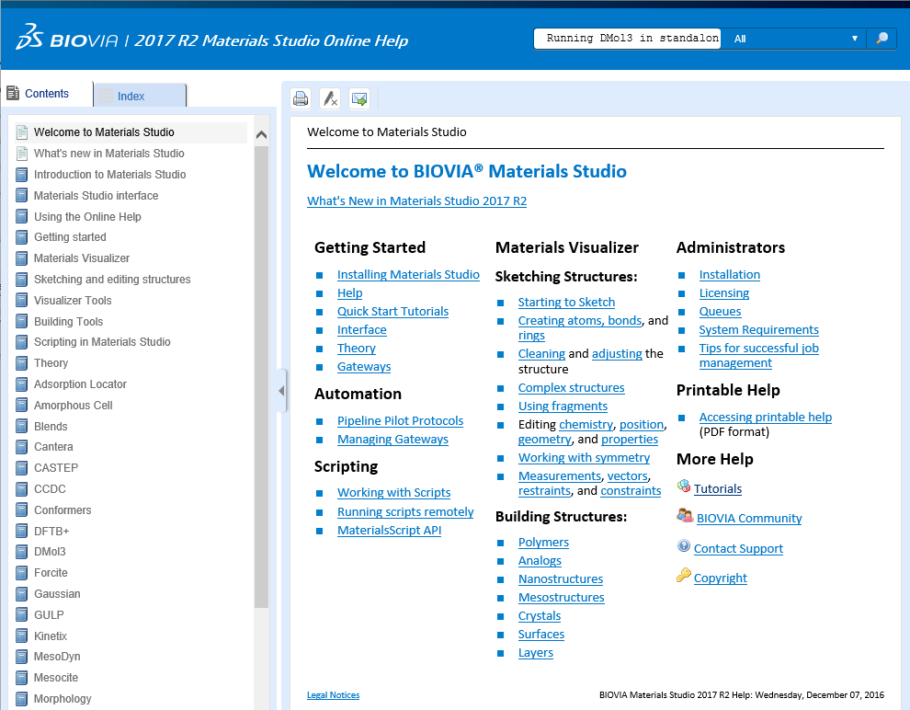Click the DMol3 book icon

[x=22, y=552]
